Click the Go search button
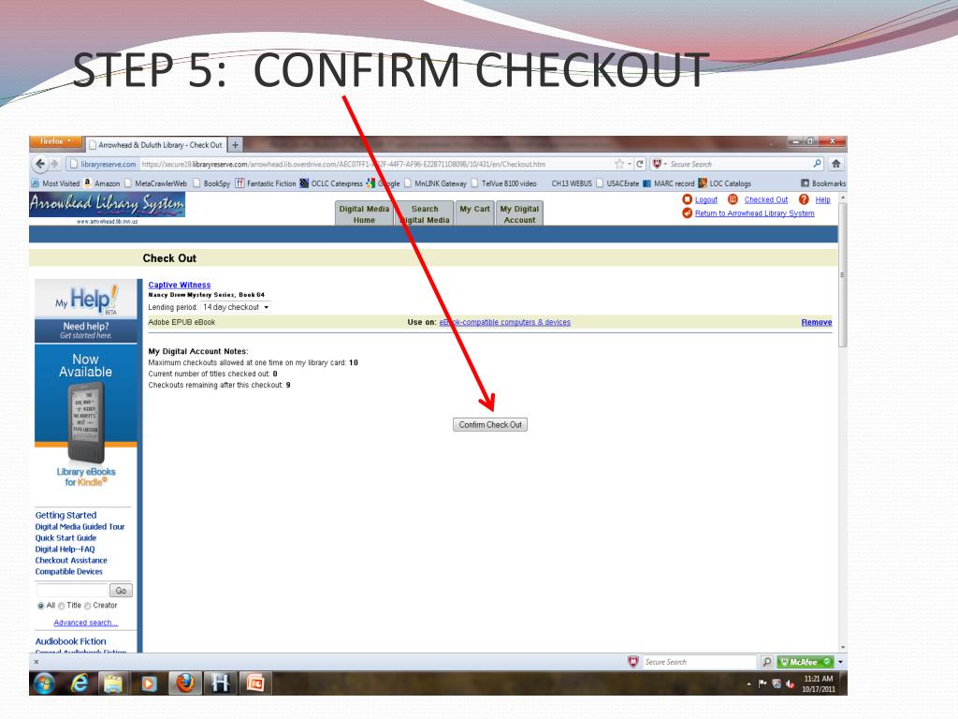This screenshot has width=958, height=719. pos(121,590)
